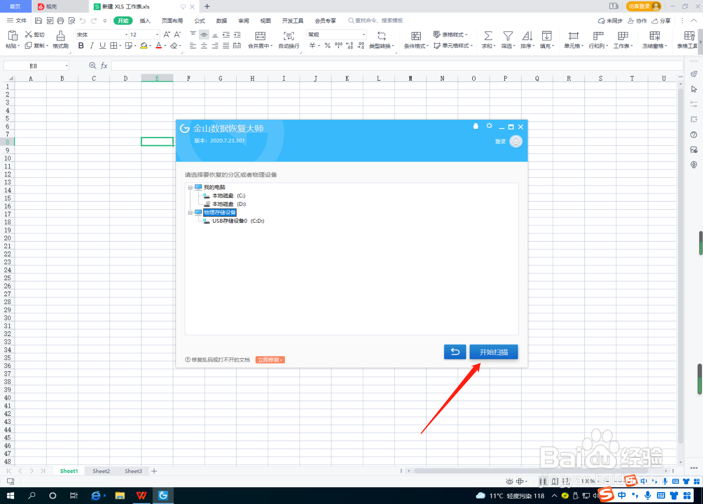Screen dimensions: 703x504
Task: Click the 协作 collaborate button
Action: 637,21
